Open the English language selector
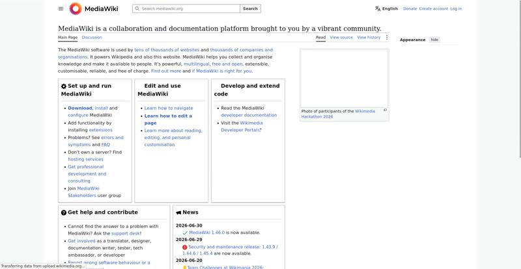The width and height of the screenshot is (521, 269). pos(386,8)
